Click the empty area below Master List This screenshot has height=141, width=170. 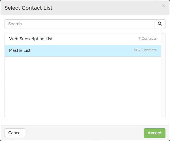point(83,87)
